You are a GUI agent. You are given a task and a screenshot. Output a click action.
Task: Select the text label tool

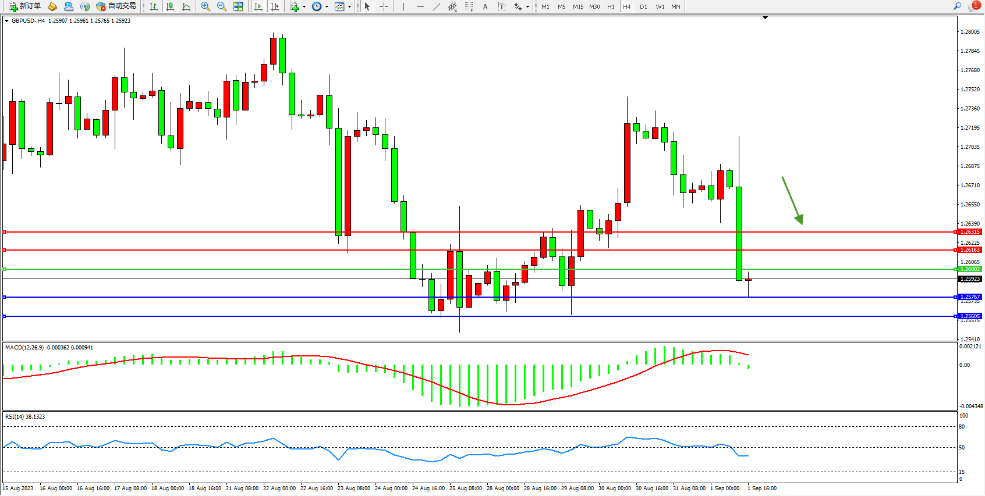tap(501, 6)
